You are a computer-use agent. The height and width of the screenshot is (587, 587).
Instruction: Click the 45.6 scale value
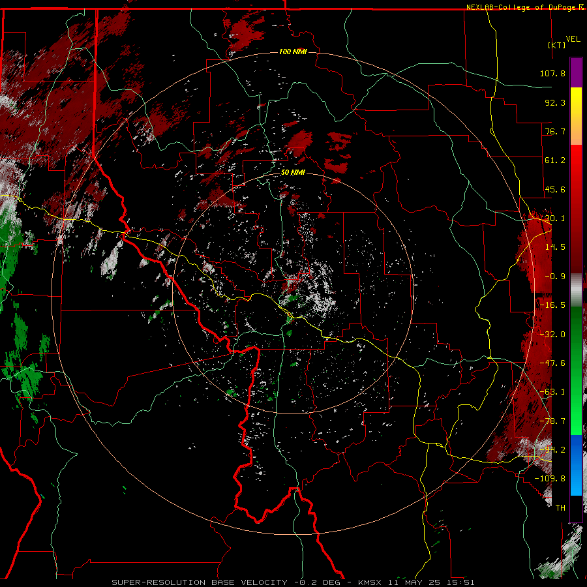click(x=555, y=189)
